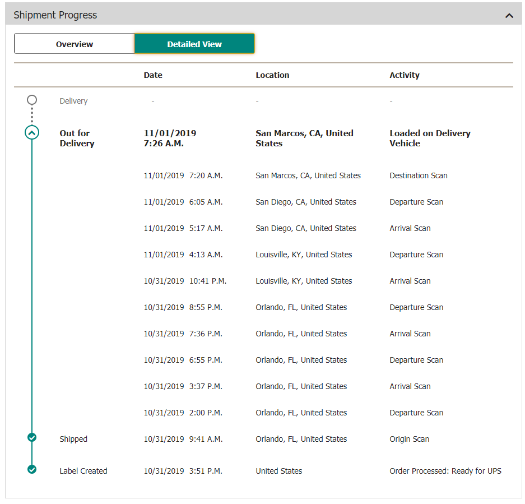Click the 10/31/2019 9:41 A.M. date
The width and height of the screenshot is (525, 504).
[183, 439]
